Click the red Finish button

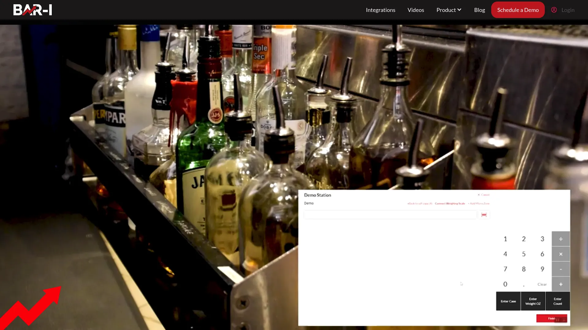(552, 318)
